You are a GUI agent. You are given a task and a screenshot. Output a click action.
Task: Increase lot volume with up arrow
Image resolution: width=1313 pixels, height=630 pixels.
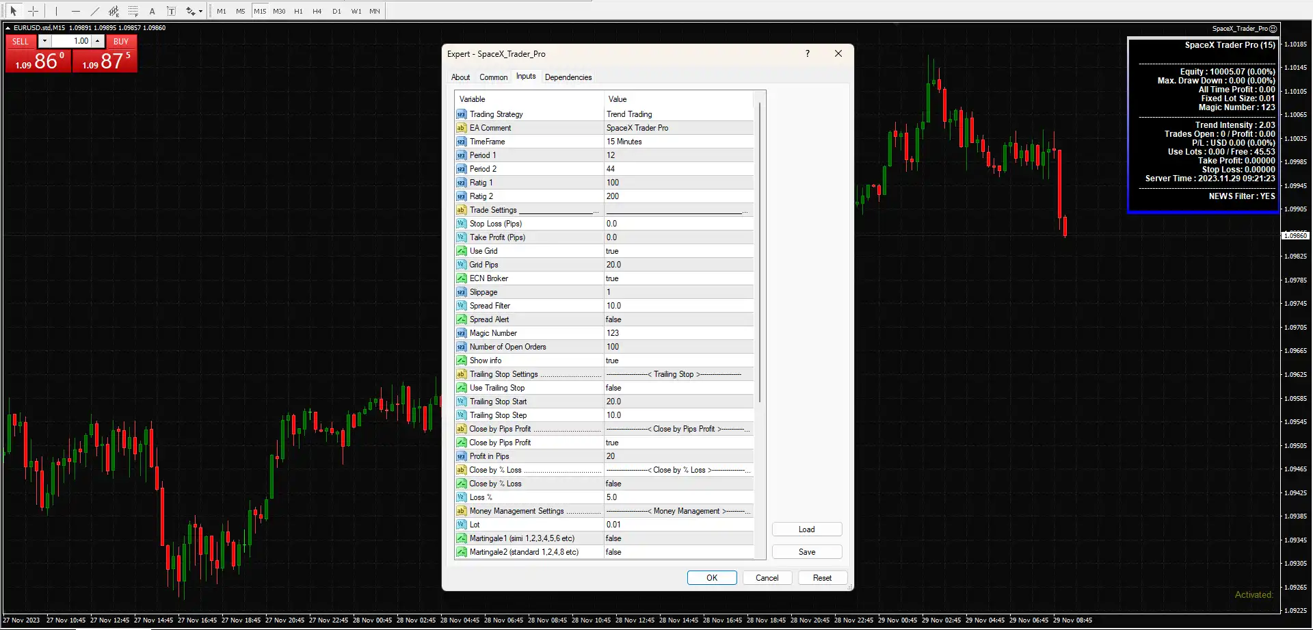(x=98, y=41)
